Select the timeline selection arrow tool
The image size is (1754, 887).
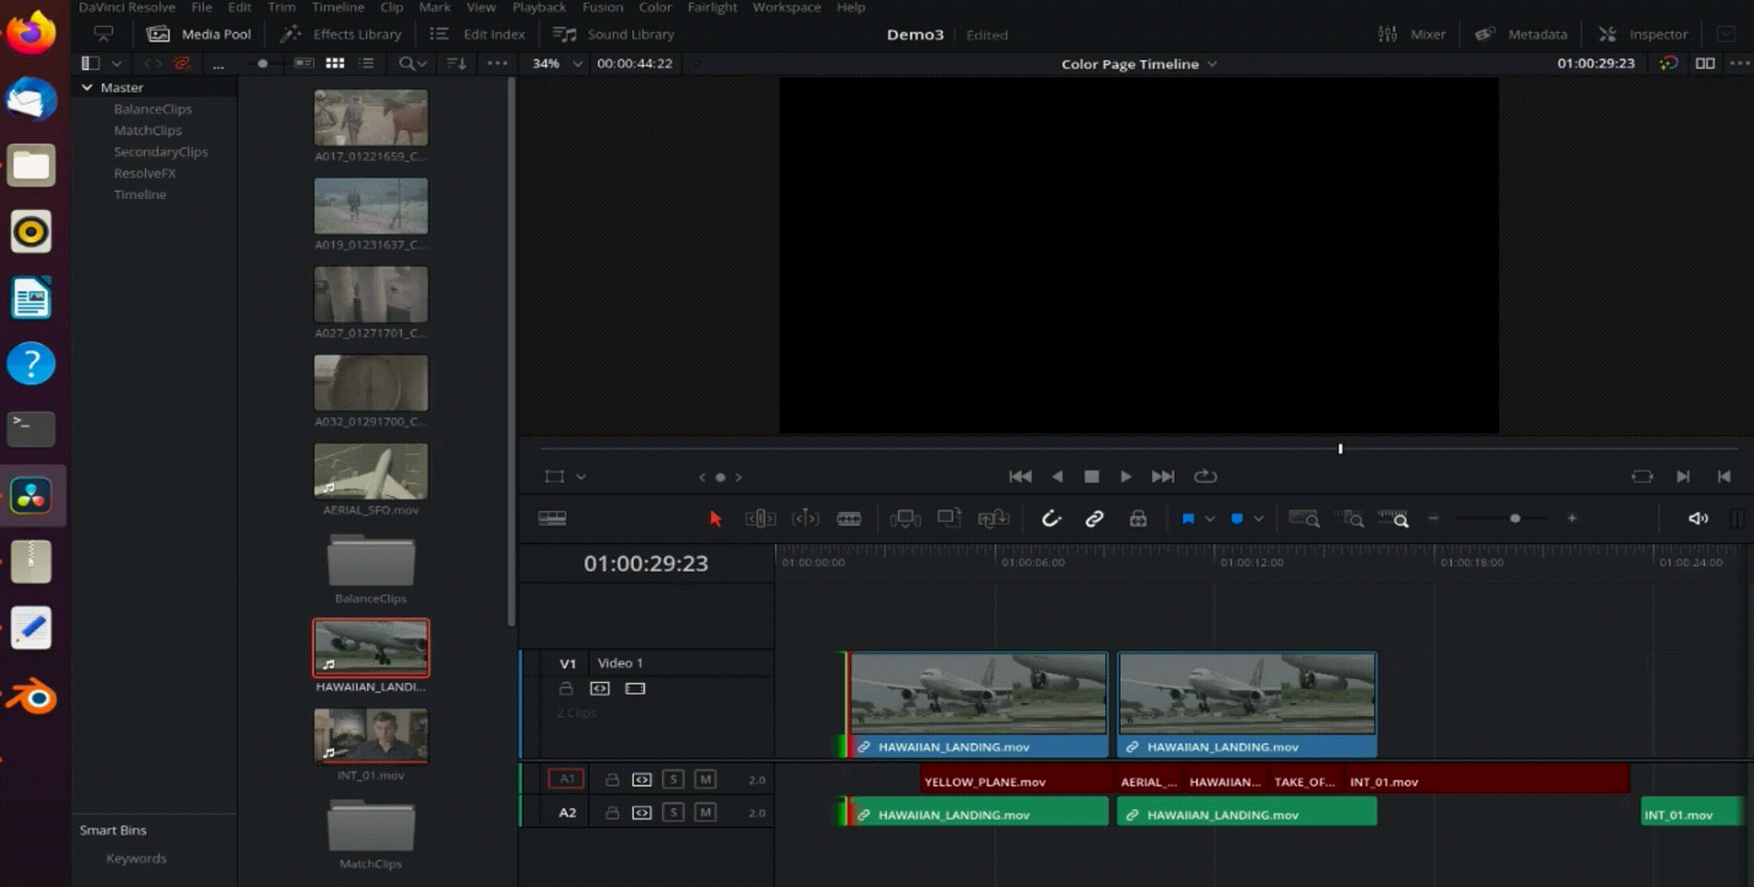click(714, 518)
